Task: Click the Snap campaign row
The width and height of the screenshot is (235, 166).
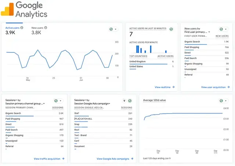Action: coord(103,125)
